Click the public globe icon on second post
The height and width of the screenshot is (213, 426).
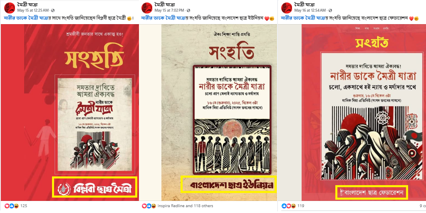pyautogui.click(x=188, y=10)
